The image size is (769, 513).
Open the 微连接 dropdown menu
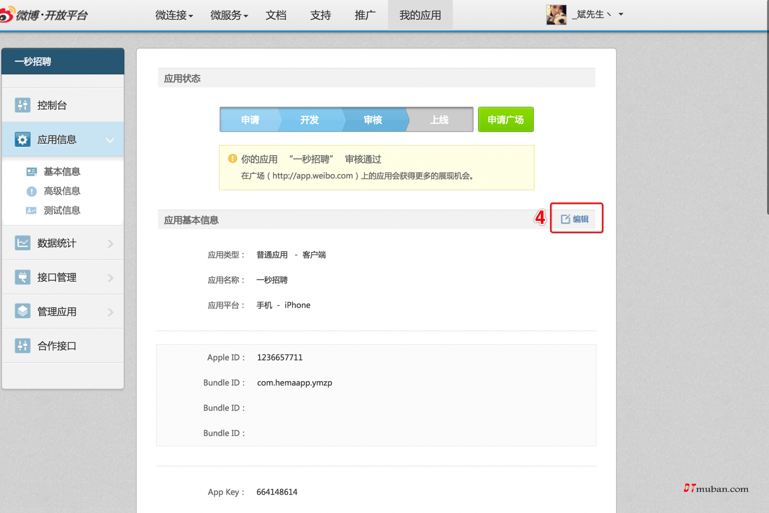click(x=174, y=15)
